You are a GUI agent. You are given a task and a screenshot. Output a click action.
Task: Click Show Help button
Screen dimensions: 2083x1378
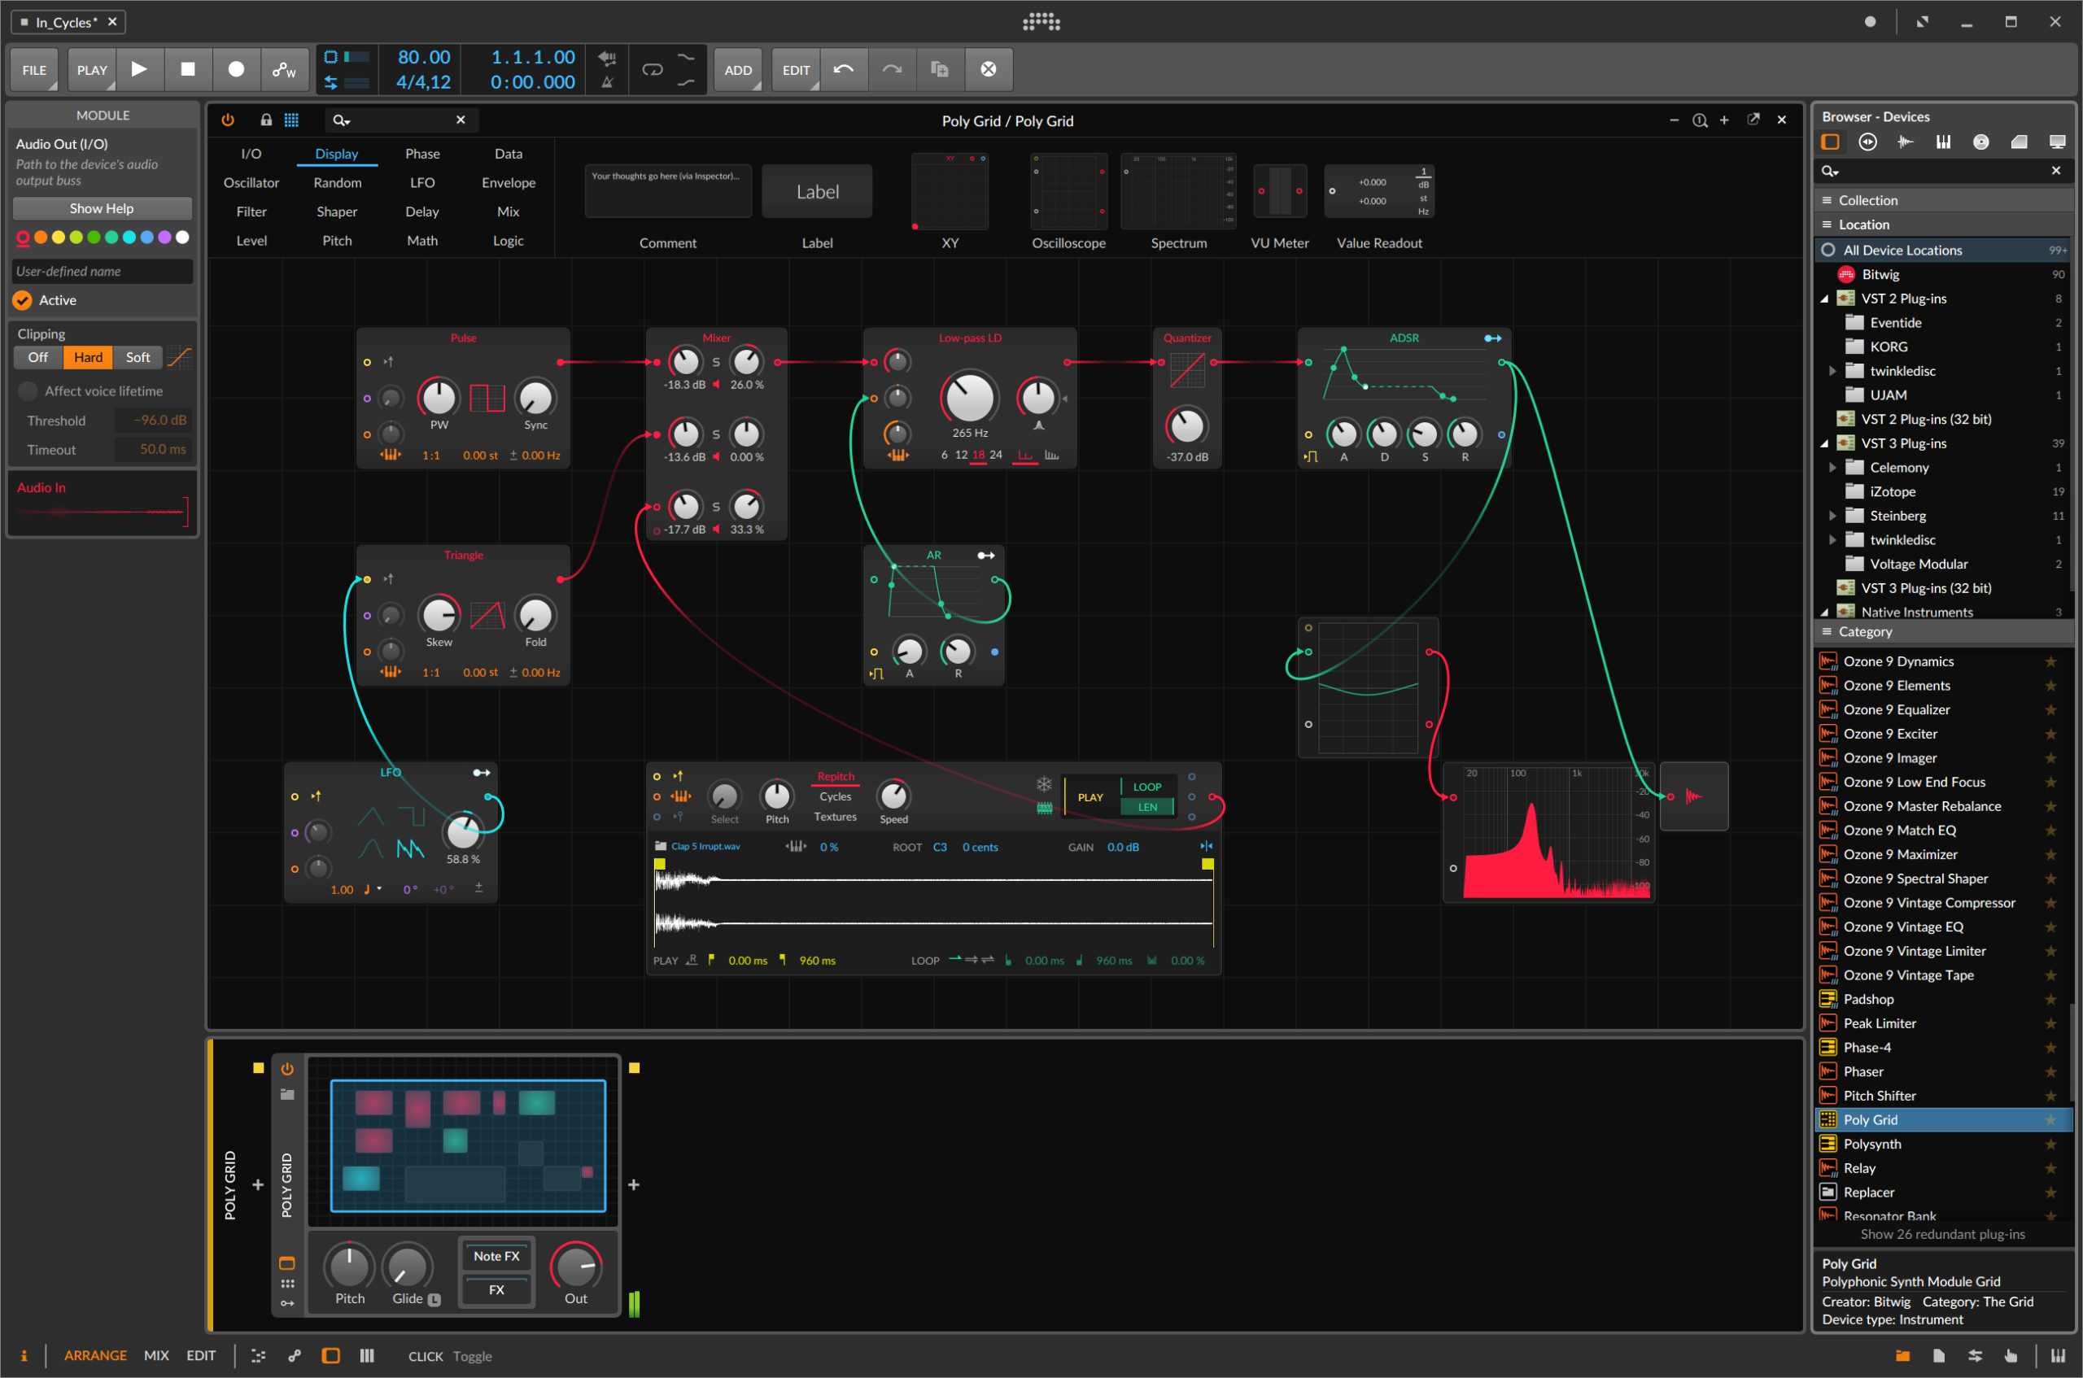click(102, 208)
